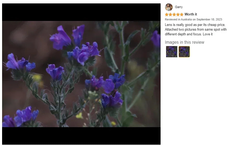Click the word 'Australia' in the review details

point(186,19)
